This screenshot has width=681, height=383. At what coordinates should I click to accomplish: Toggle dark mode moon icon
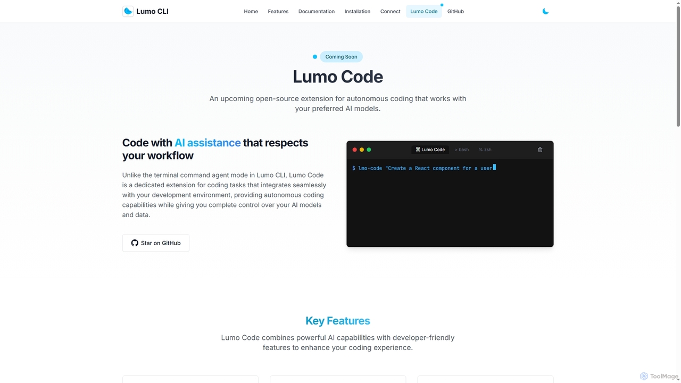click(x=545, y=11)
